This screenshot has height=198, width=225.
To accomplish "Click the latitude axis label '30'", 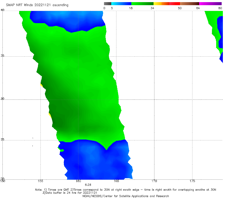I will pos(2,99).
